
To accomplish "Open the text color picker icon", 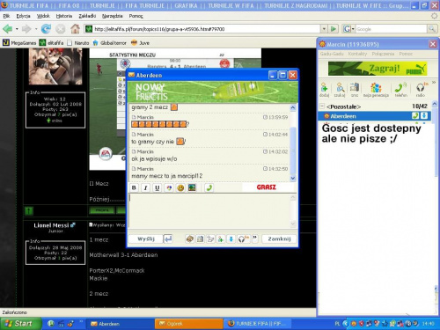I will pyautogui.click(x=169, y=187).
